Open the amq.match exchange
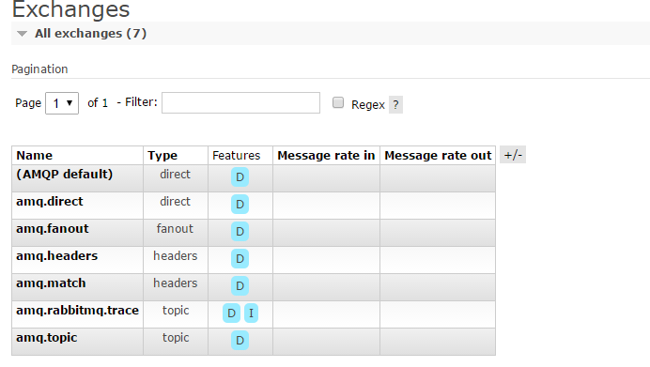Image resolution: width=650 pixels, height=367 pixels. 51,283
